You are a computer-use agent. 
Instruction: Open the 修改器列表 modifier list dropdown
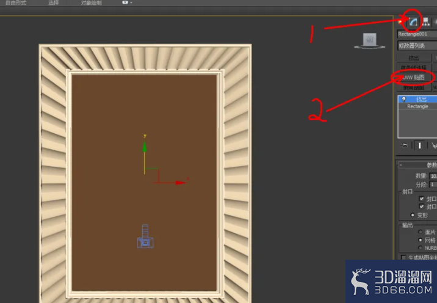point(417,45)
